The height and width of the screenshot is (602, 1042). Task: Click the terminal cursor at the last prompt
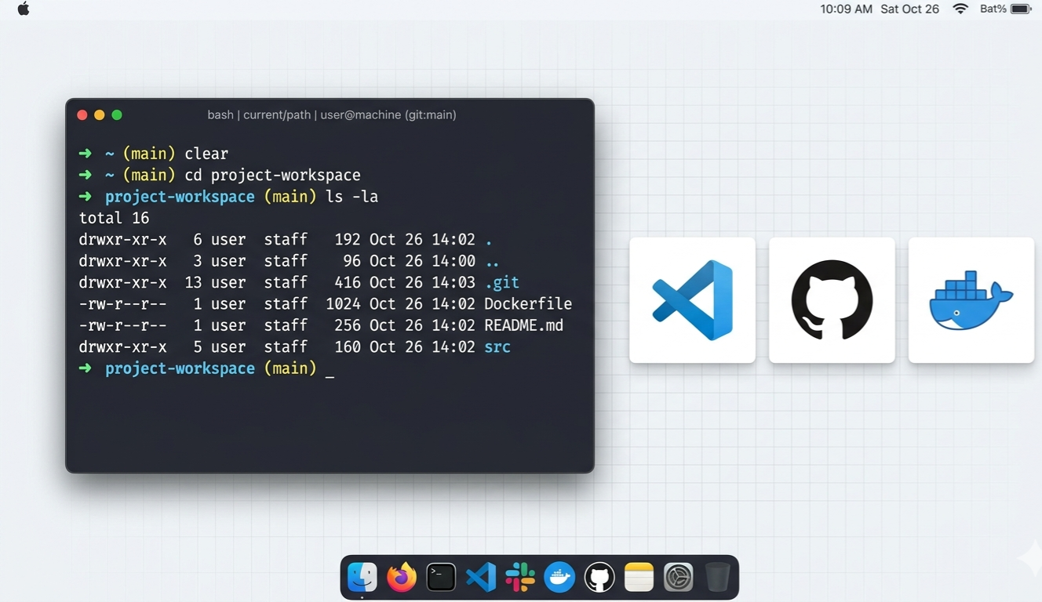330,375
